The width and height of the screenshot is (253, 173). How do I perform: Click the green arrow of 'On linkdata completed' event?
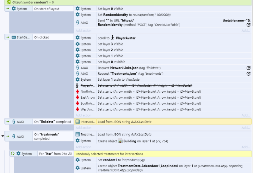tap(8, 122)
